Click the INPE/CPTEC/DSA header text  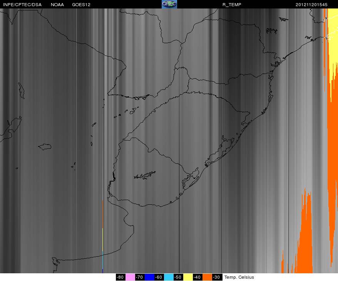tap(22, 5)
